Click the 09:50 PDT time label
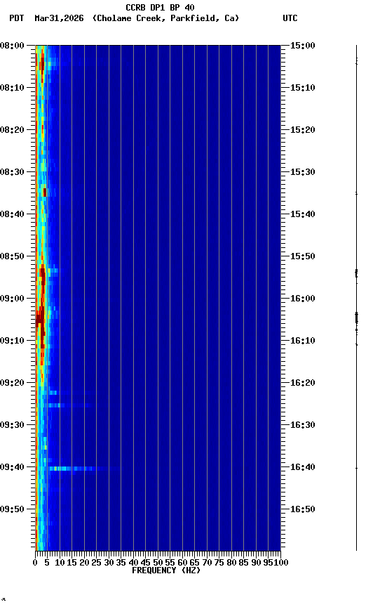387x607 pixels. pos(12,510)
